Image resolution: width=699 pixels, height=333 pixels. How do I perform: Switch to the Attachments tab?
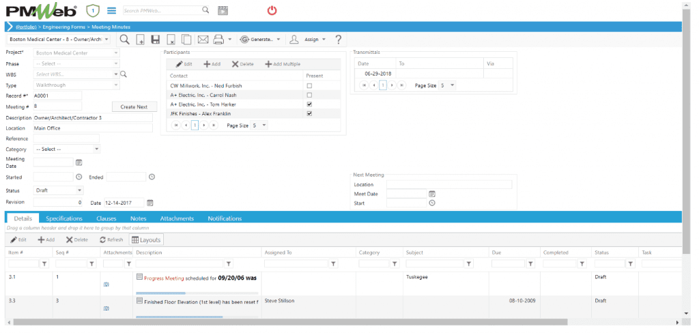[x=177, y=218]
